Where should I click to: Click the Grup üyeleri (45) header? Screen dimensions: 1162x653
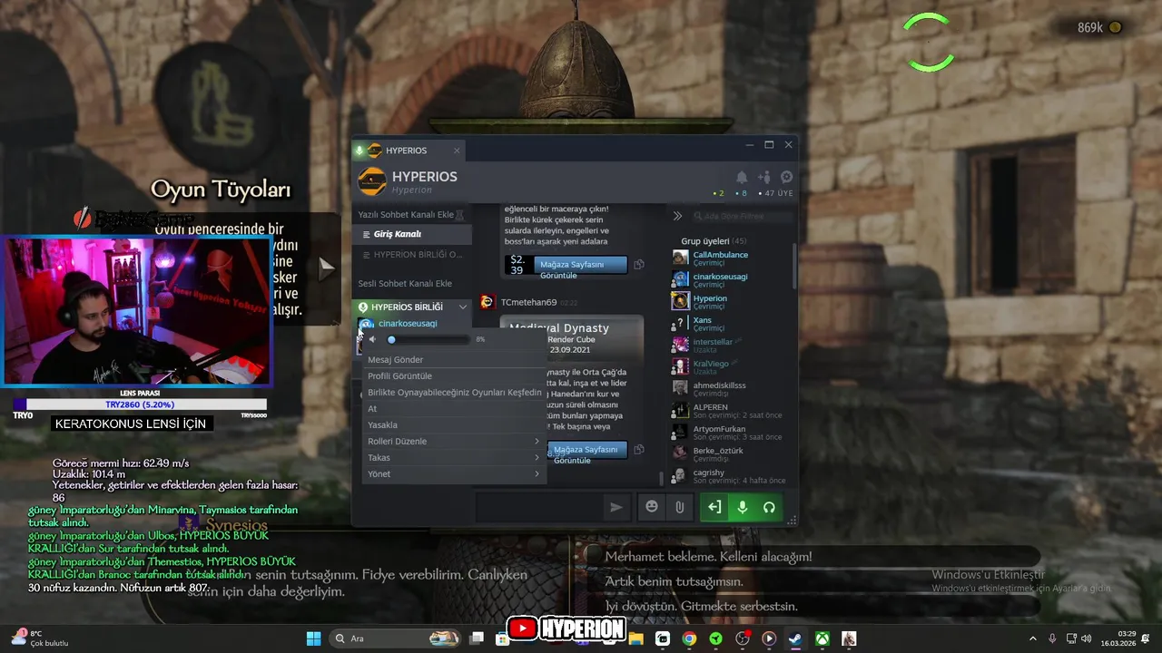714,241
